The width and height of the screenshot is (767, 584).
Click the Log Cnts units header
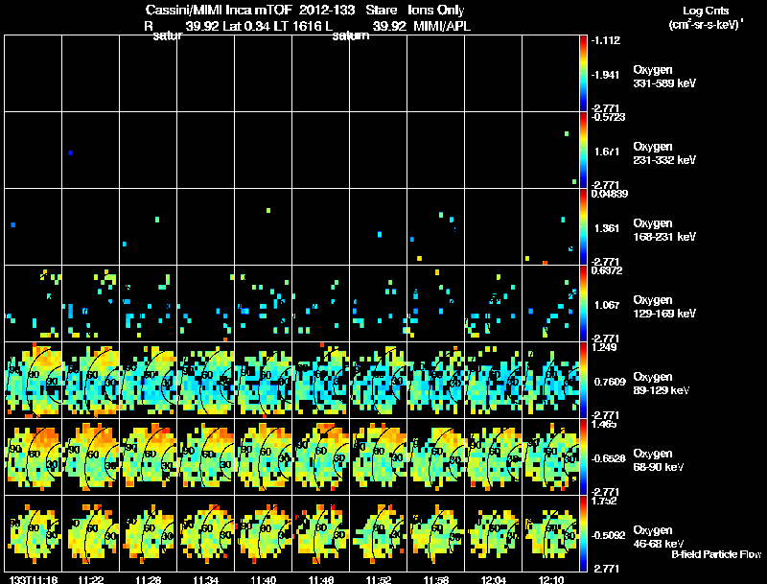(706, 17)
